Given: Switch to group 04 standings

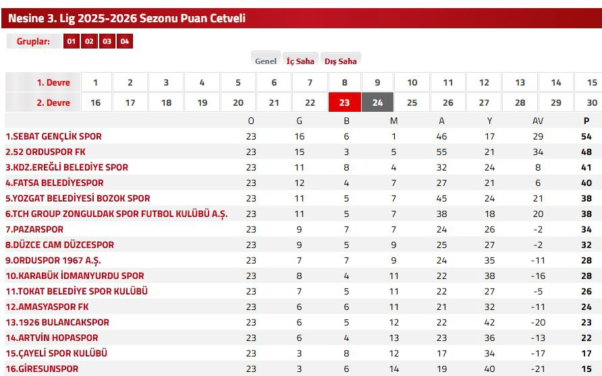Looking at the screenshot, I should point(124,42).
